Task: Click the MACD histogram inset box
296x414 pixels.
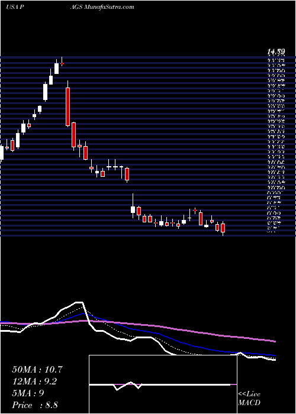Action: click(163, 384)
